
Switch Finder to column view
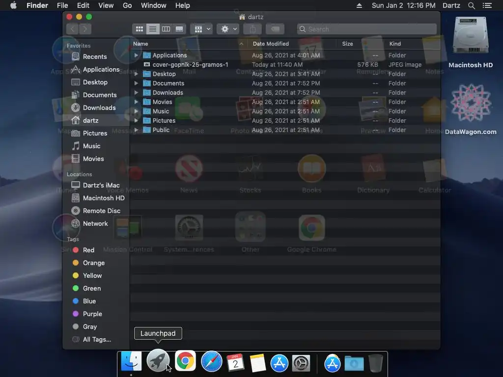(x=166, y=29)
